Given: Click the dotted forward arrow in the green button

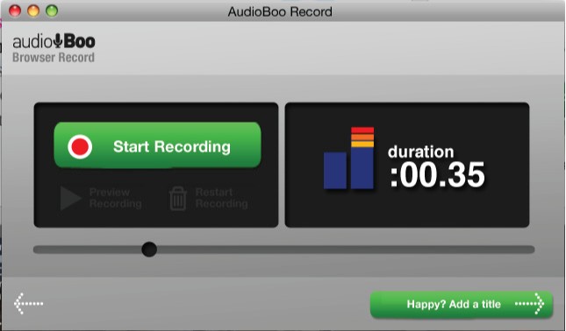Looking at the screenshot, I should point(529,304).
